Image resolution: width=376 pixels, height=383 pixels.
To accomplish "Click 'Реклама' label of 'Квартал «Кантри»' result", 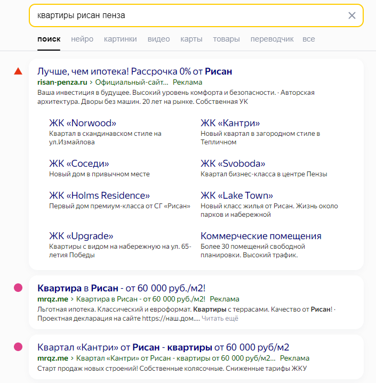I will [294, 358].
